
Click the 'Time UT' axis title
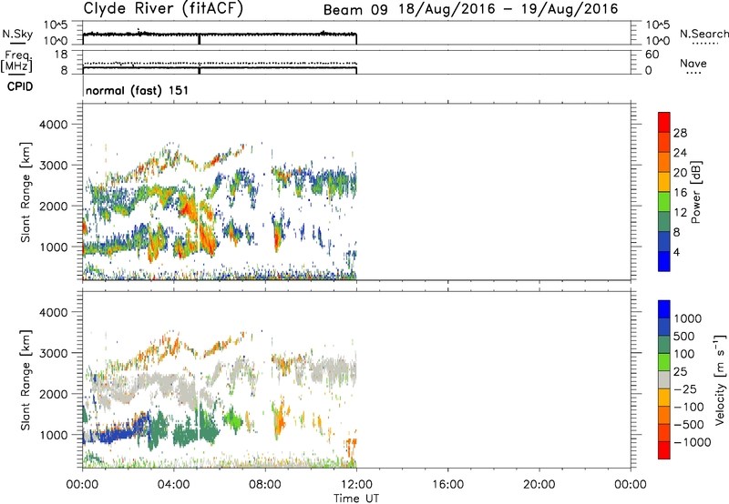(x=356, y=499)
